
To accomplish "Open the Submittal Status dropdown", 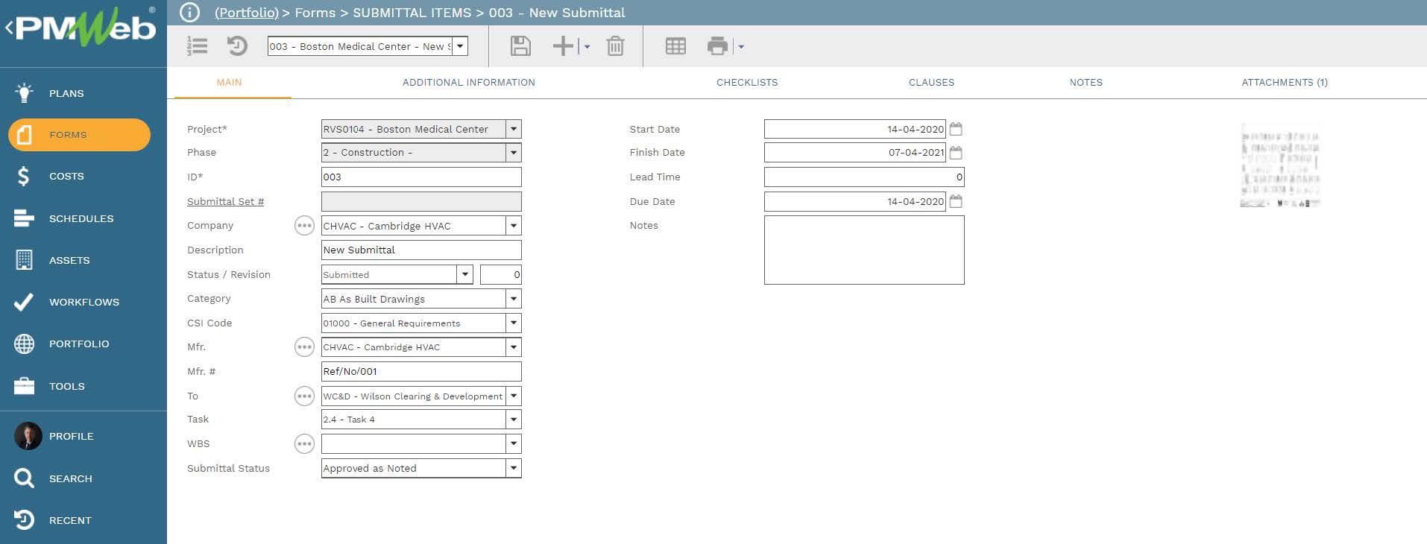I will click(x=513, y=468).
